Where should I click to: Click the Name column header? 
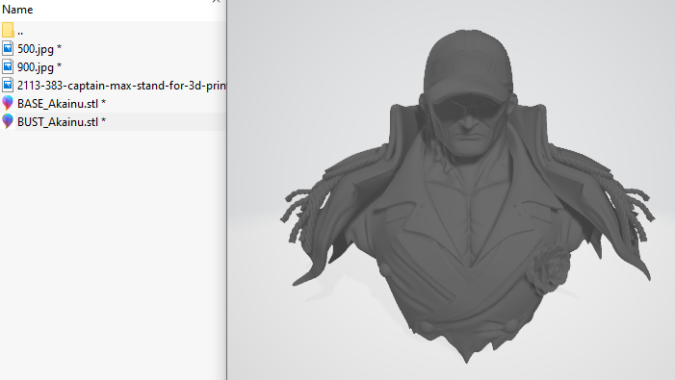pyautogui.click(x=17, y=10)
